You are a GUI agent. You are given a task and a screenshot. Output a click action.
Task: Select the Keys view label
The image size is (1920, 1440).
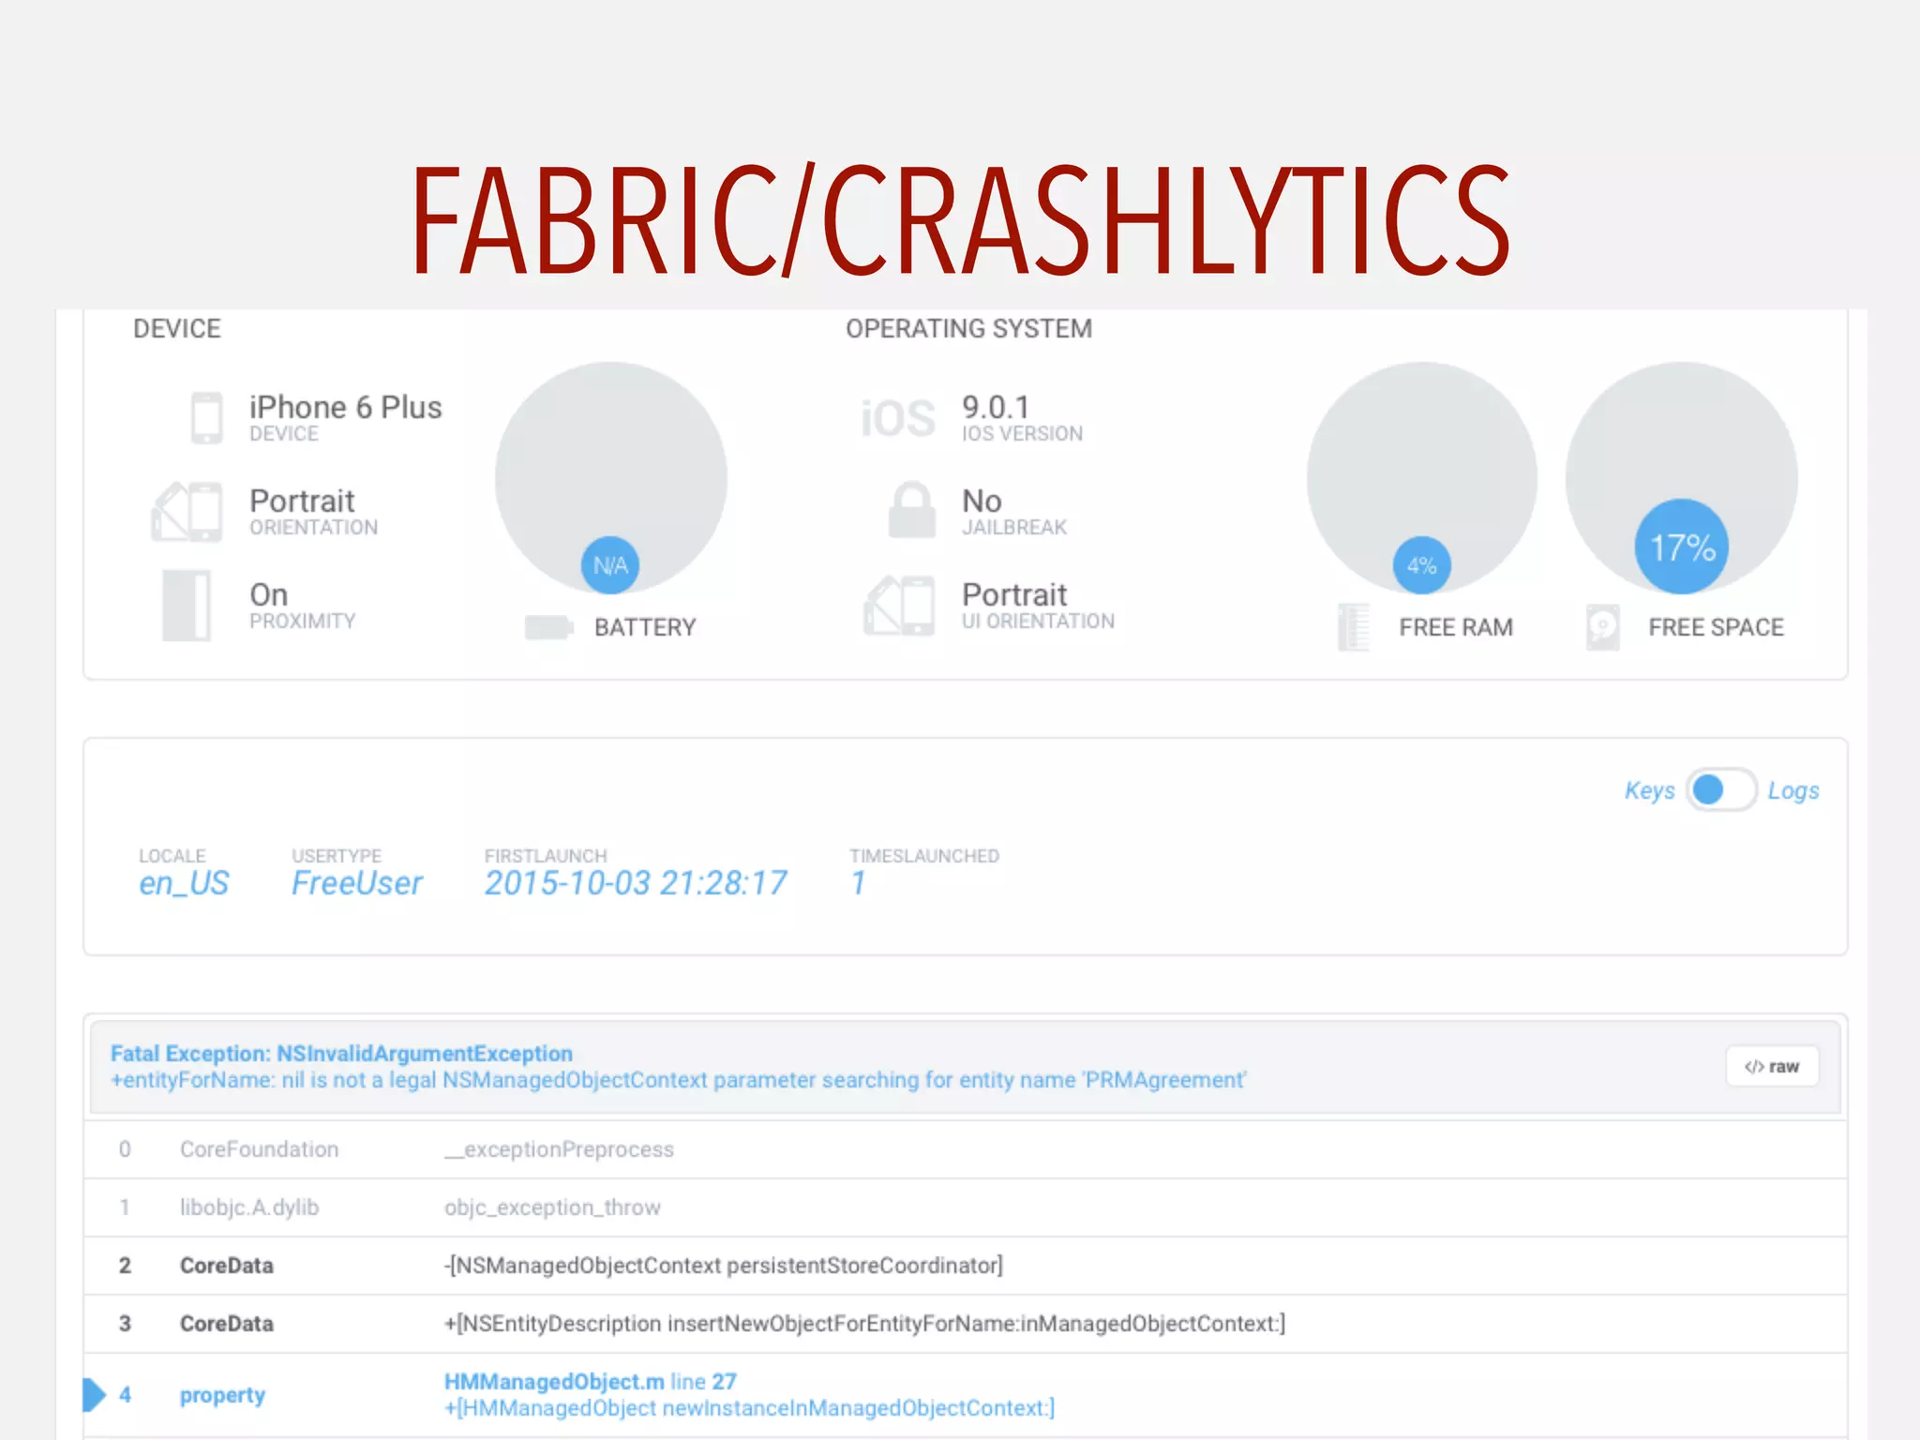coord(1650,791)
